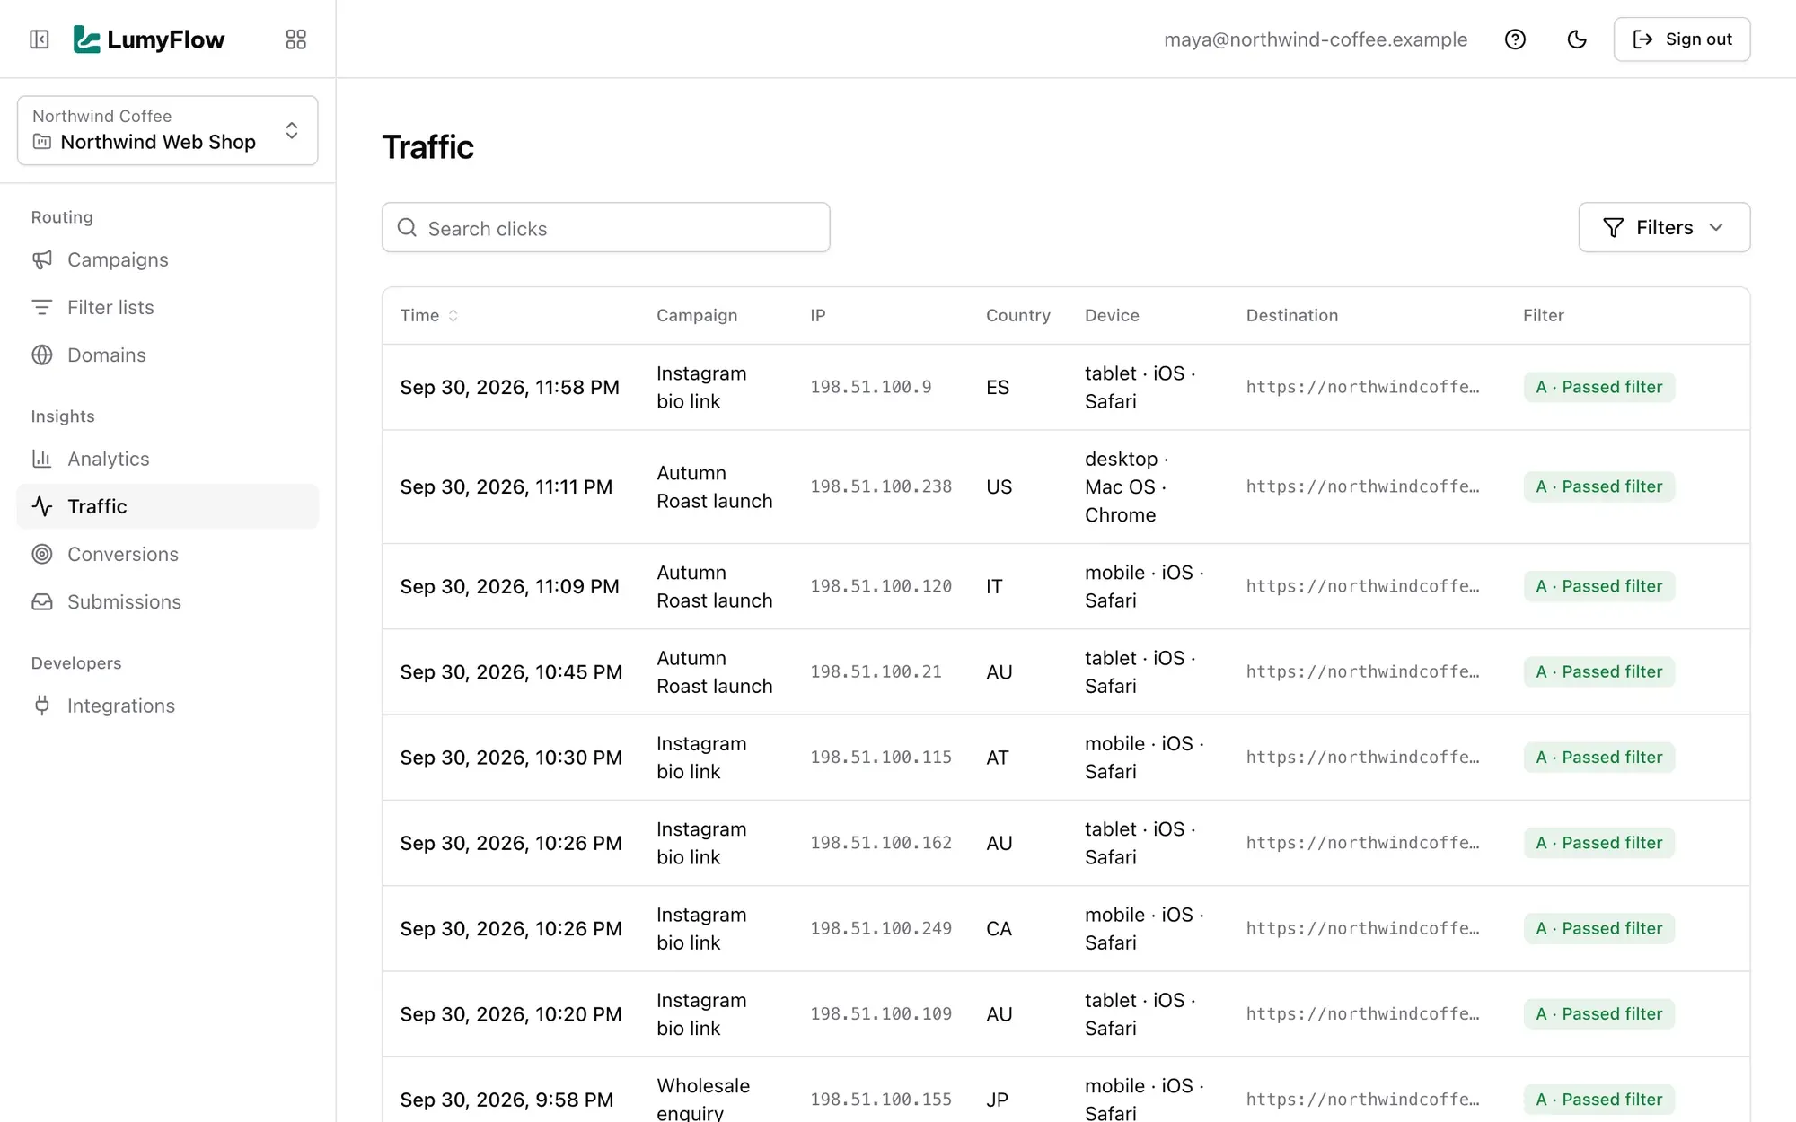Go to Integrations

pos(168,706)
